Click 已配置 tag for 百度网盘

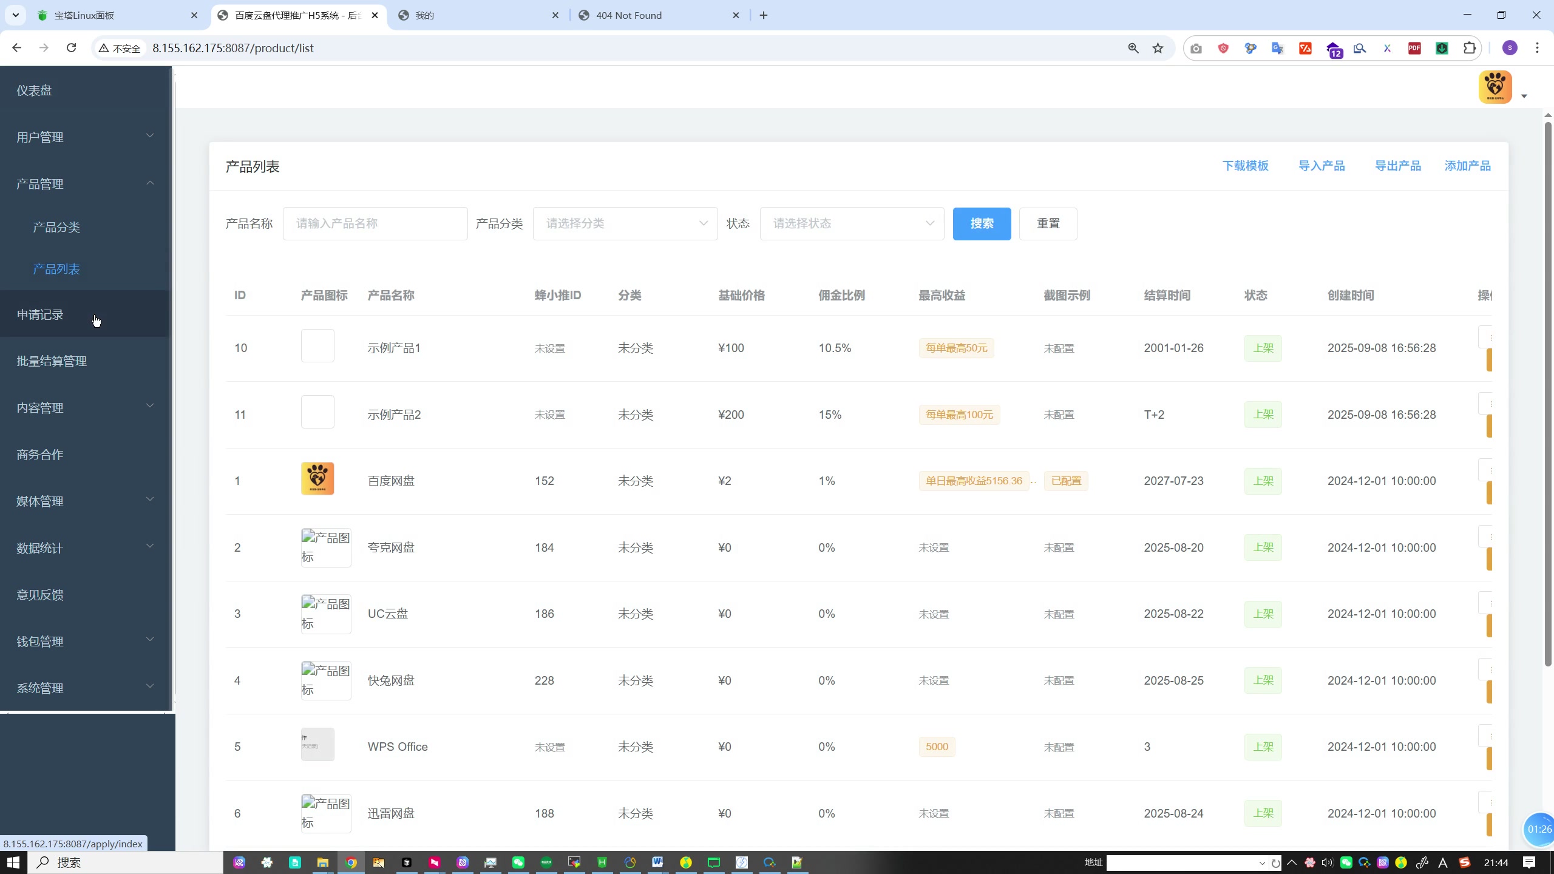[1066, 481]
